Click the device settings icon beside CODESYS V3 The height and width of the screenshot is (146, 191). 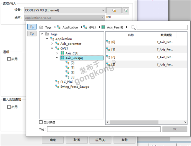pos(114,10)
